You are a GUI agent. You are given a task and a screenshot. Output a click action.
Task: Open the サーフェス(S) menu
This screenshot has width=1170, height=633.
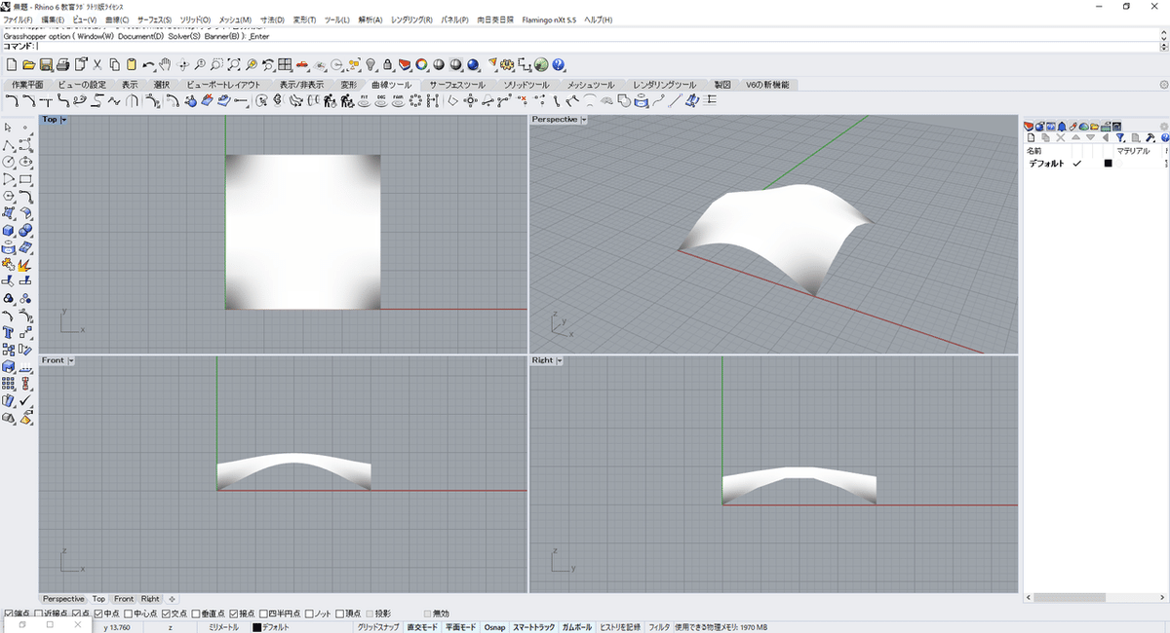(154, 19)
